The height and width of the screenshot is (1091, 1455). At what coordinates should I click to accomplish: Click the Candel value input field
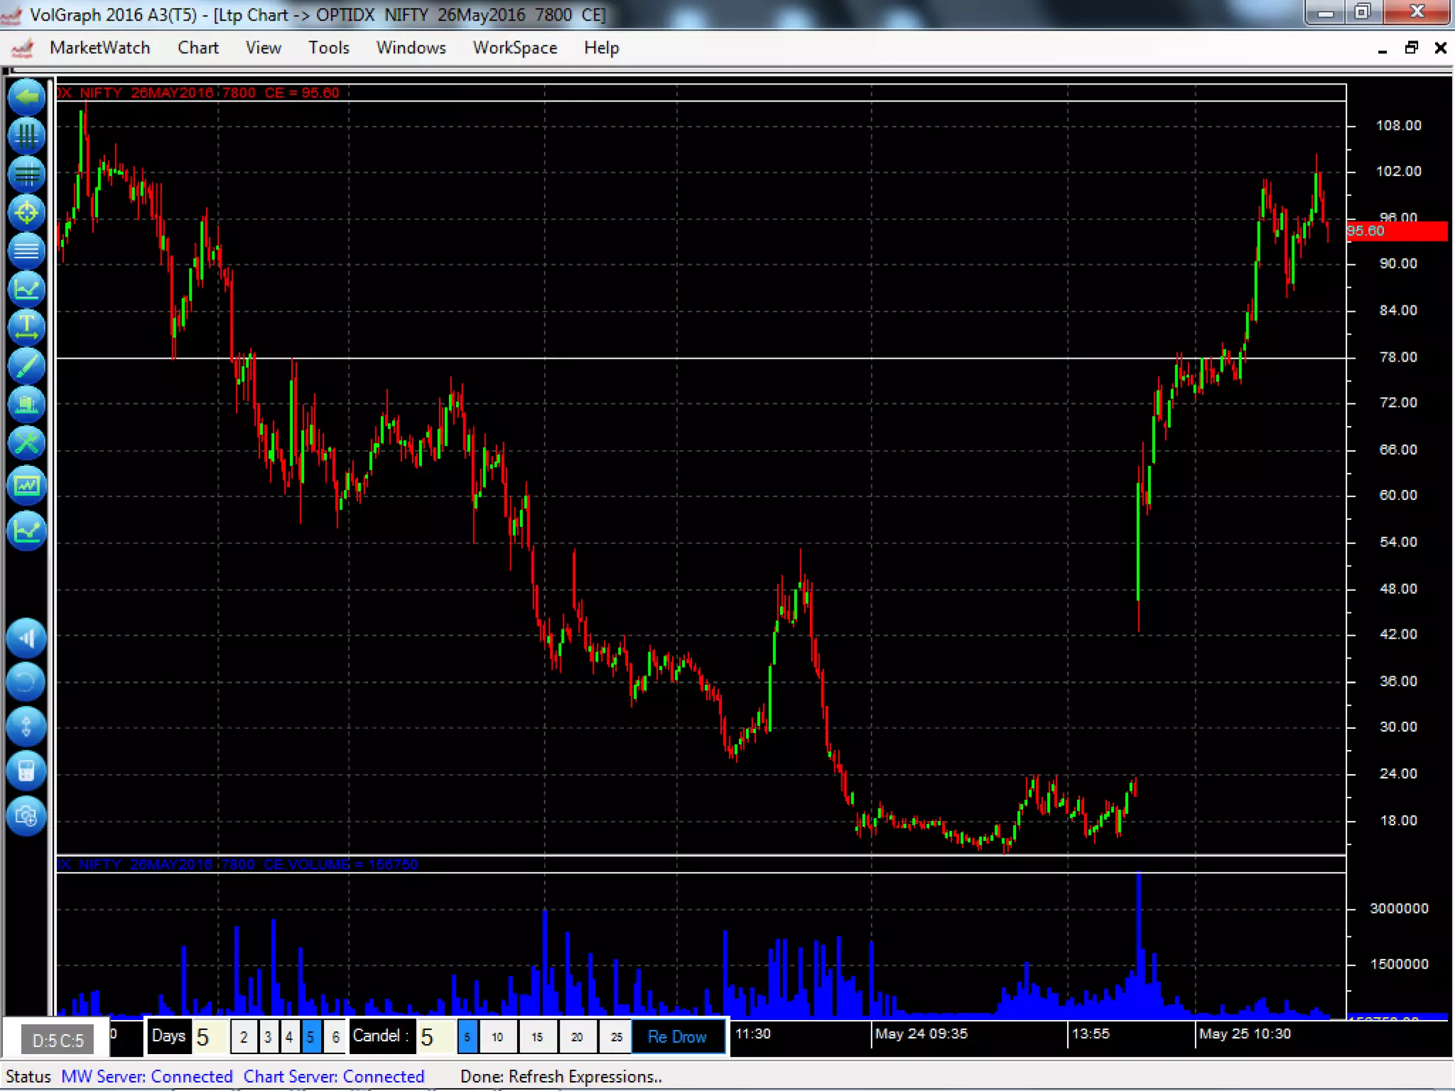[x=435, y=1037]
